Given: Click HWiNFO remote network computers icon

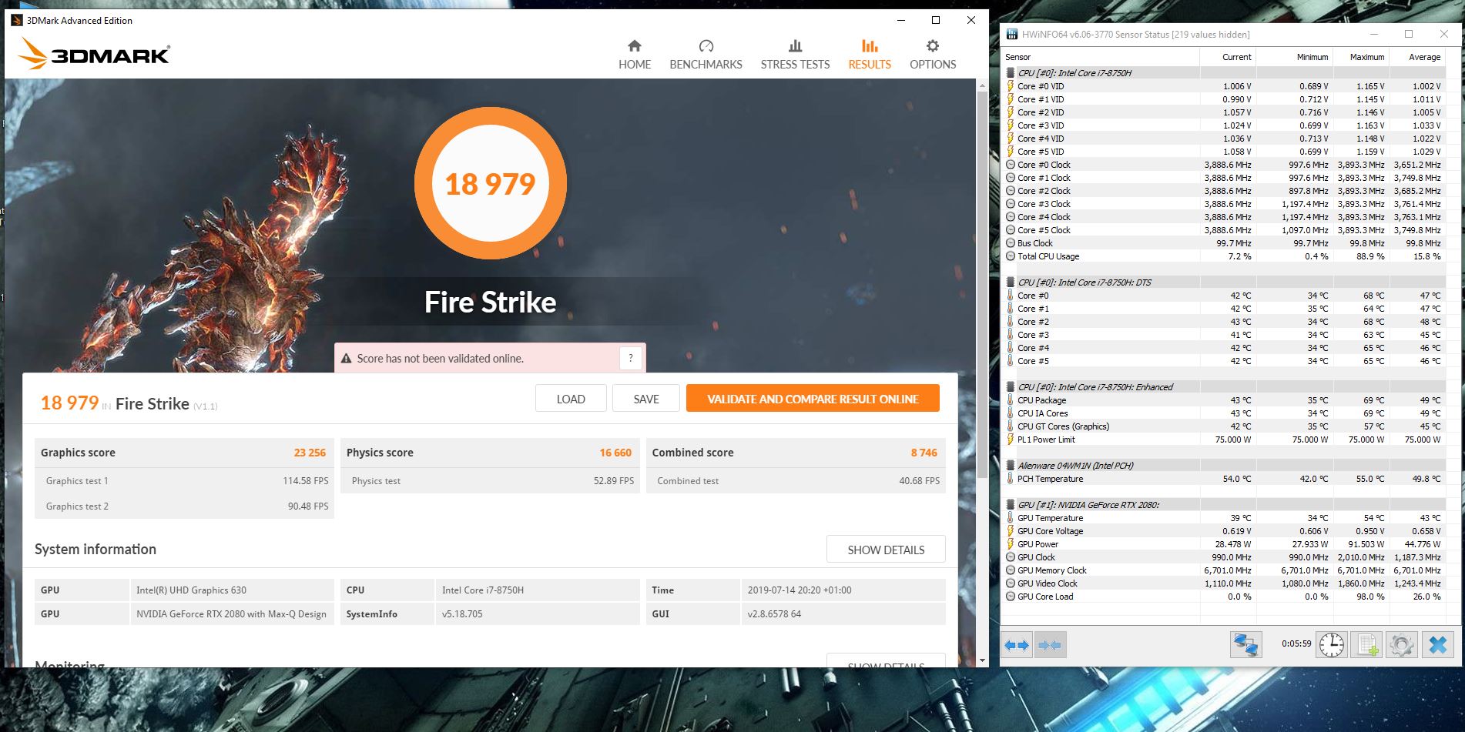Looking at the screenshot, I should (1245, 645).
